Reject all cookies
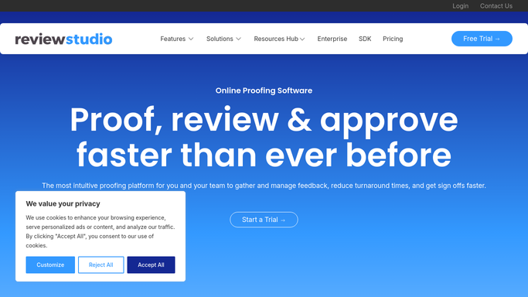528x297 pixels. click(101, 265)
